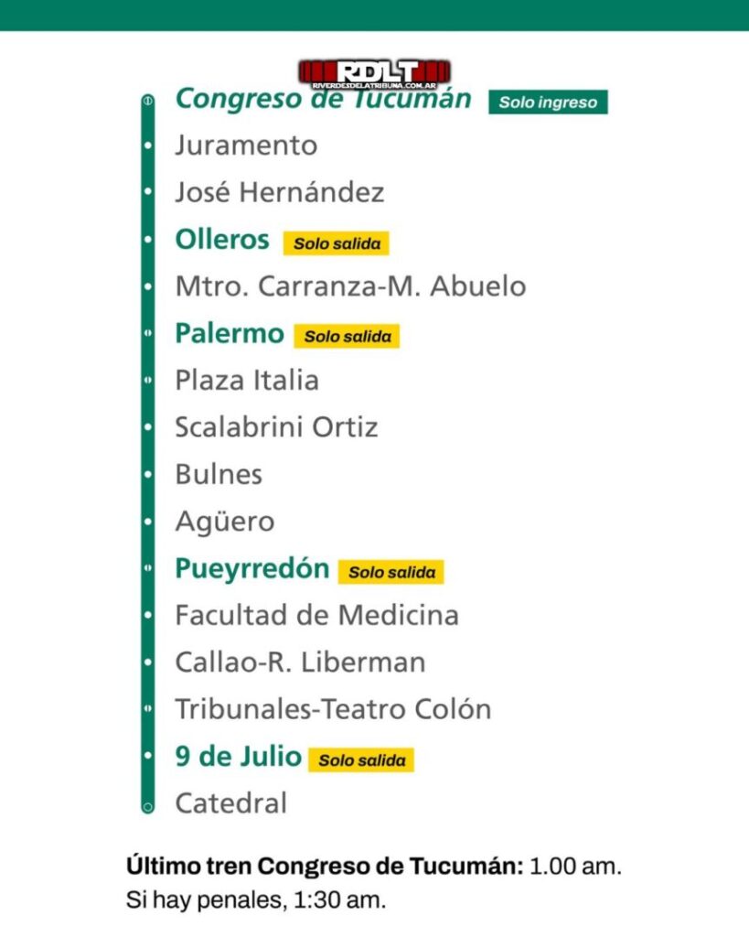Select the Solo salida badge next to Pueyrredón

click(x=391, y=572)
